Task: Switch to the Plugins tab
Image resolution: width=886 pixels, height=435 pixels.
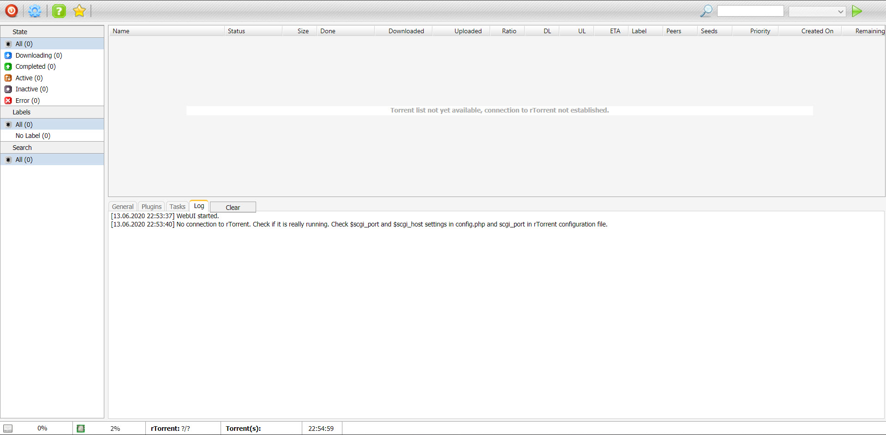Action: [x=151, y=206]
